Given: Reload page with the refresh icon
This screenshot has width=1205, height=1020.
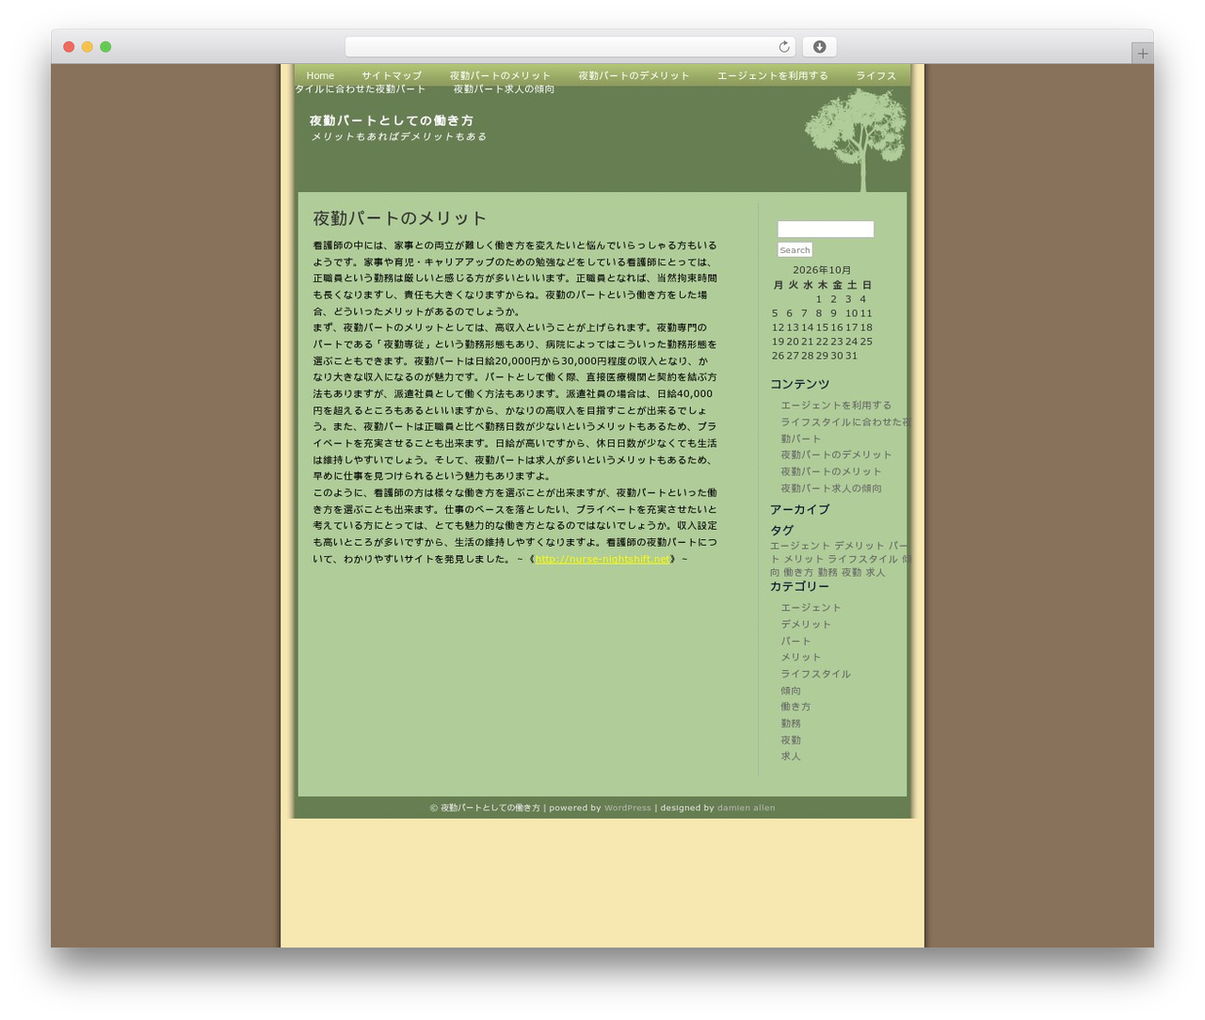Looking at the screenshot, I should point(784,47).
